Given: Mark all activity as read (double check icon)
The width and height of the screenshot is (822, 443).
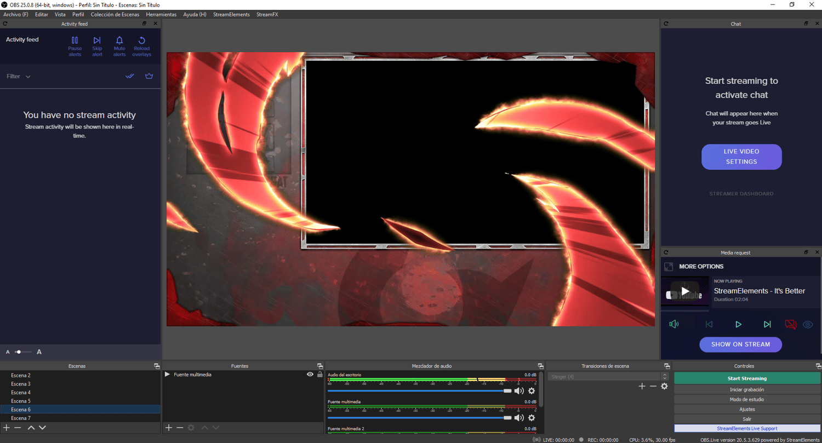Looking at the screenshot, I should (130, 76).
